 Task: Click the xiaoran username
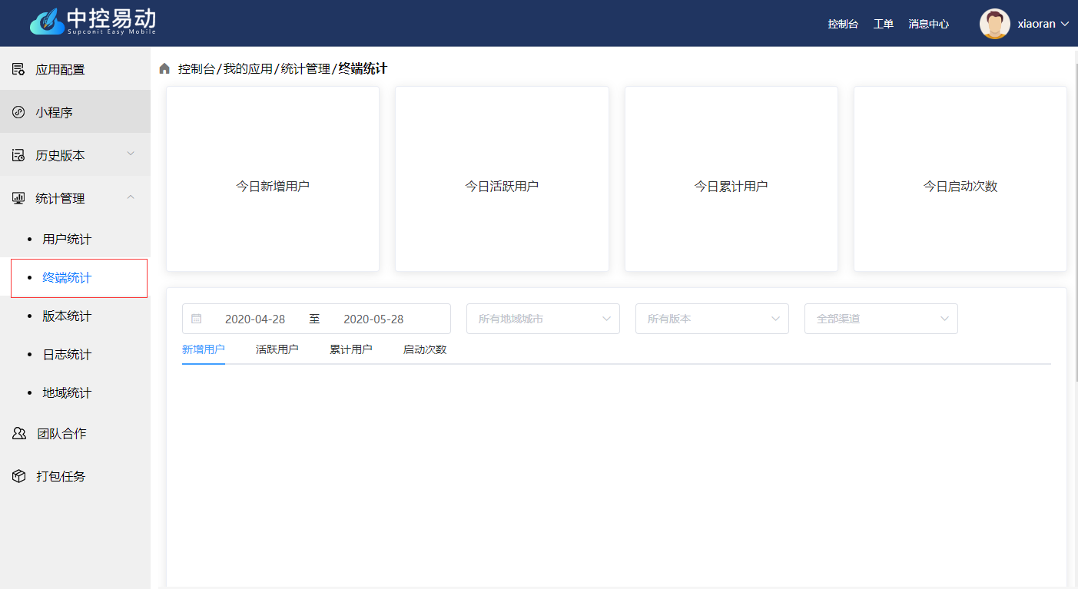(x=1037, y=24)
